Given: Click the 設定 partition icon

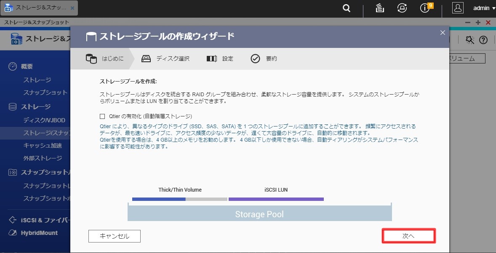Looking at the screenshot, I should [212, 59].
